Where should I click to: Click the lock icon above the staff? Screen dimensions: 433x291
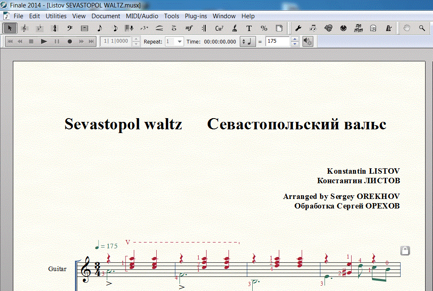[x=405, y=251]
